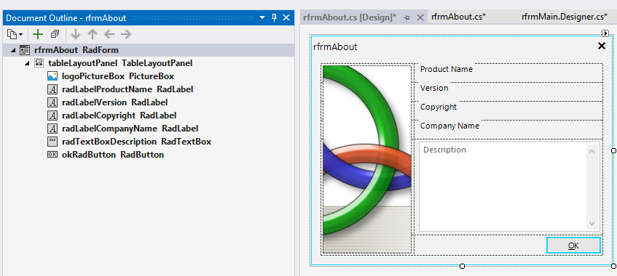
Task: Pin the rfrmAbout.cs [Design] tab
Action: pos(407,17)
